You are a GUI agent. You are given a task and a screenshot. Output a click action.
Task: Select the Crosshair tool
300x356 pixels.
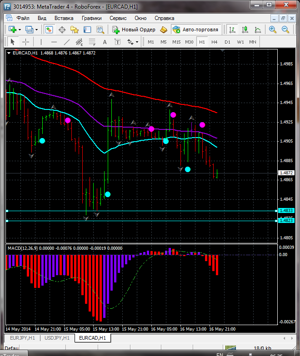coord(26,42)
